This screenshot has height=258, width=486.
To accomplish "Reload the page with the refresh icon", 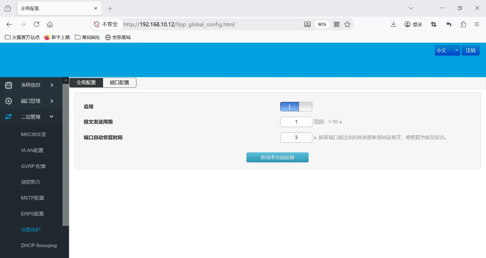I will (36, 24).
